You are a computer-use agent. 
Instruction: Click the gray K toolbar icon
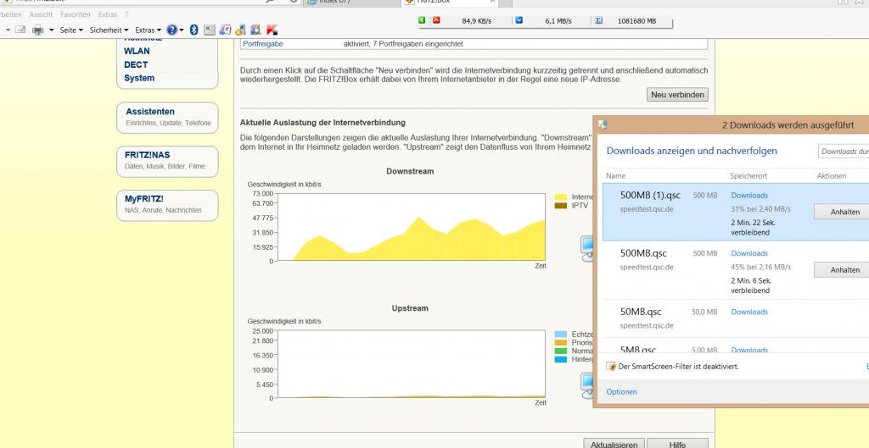click(x=210, y=30)
